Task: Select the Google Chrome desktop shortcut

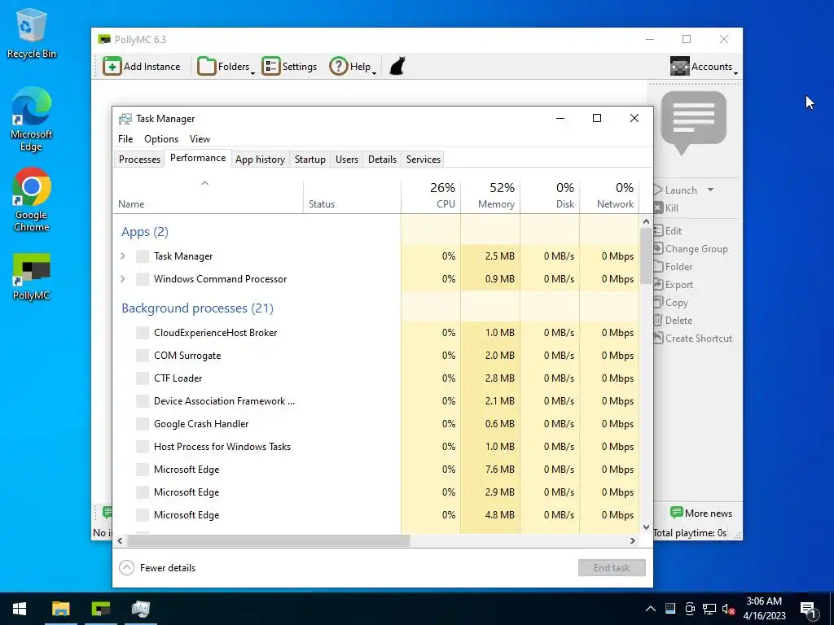Action: (32, 200)
